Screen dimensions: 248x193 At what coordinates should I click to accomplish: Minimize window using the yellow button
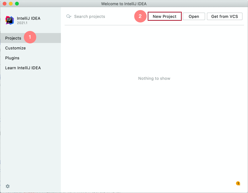(11, 4)
